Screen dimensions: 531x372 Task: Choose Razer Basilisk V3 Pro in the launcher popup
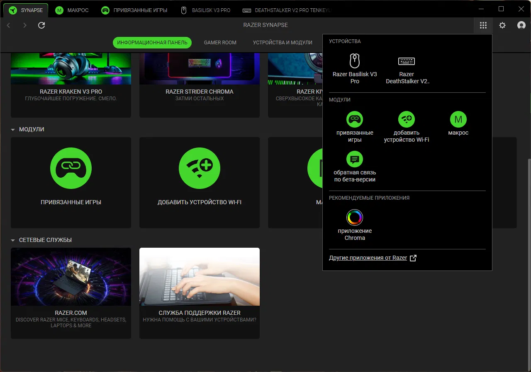click(355, 69)
